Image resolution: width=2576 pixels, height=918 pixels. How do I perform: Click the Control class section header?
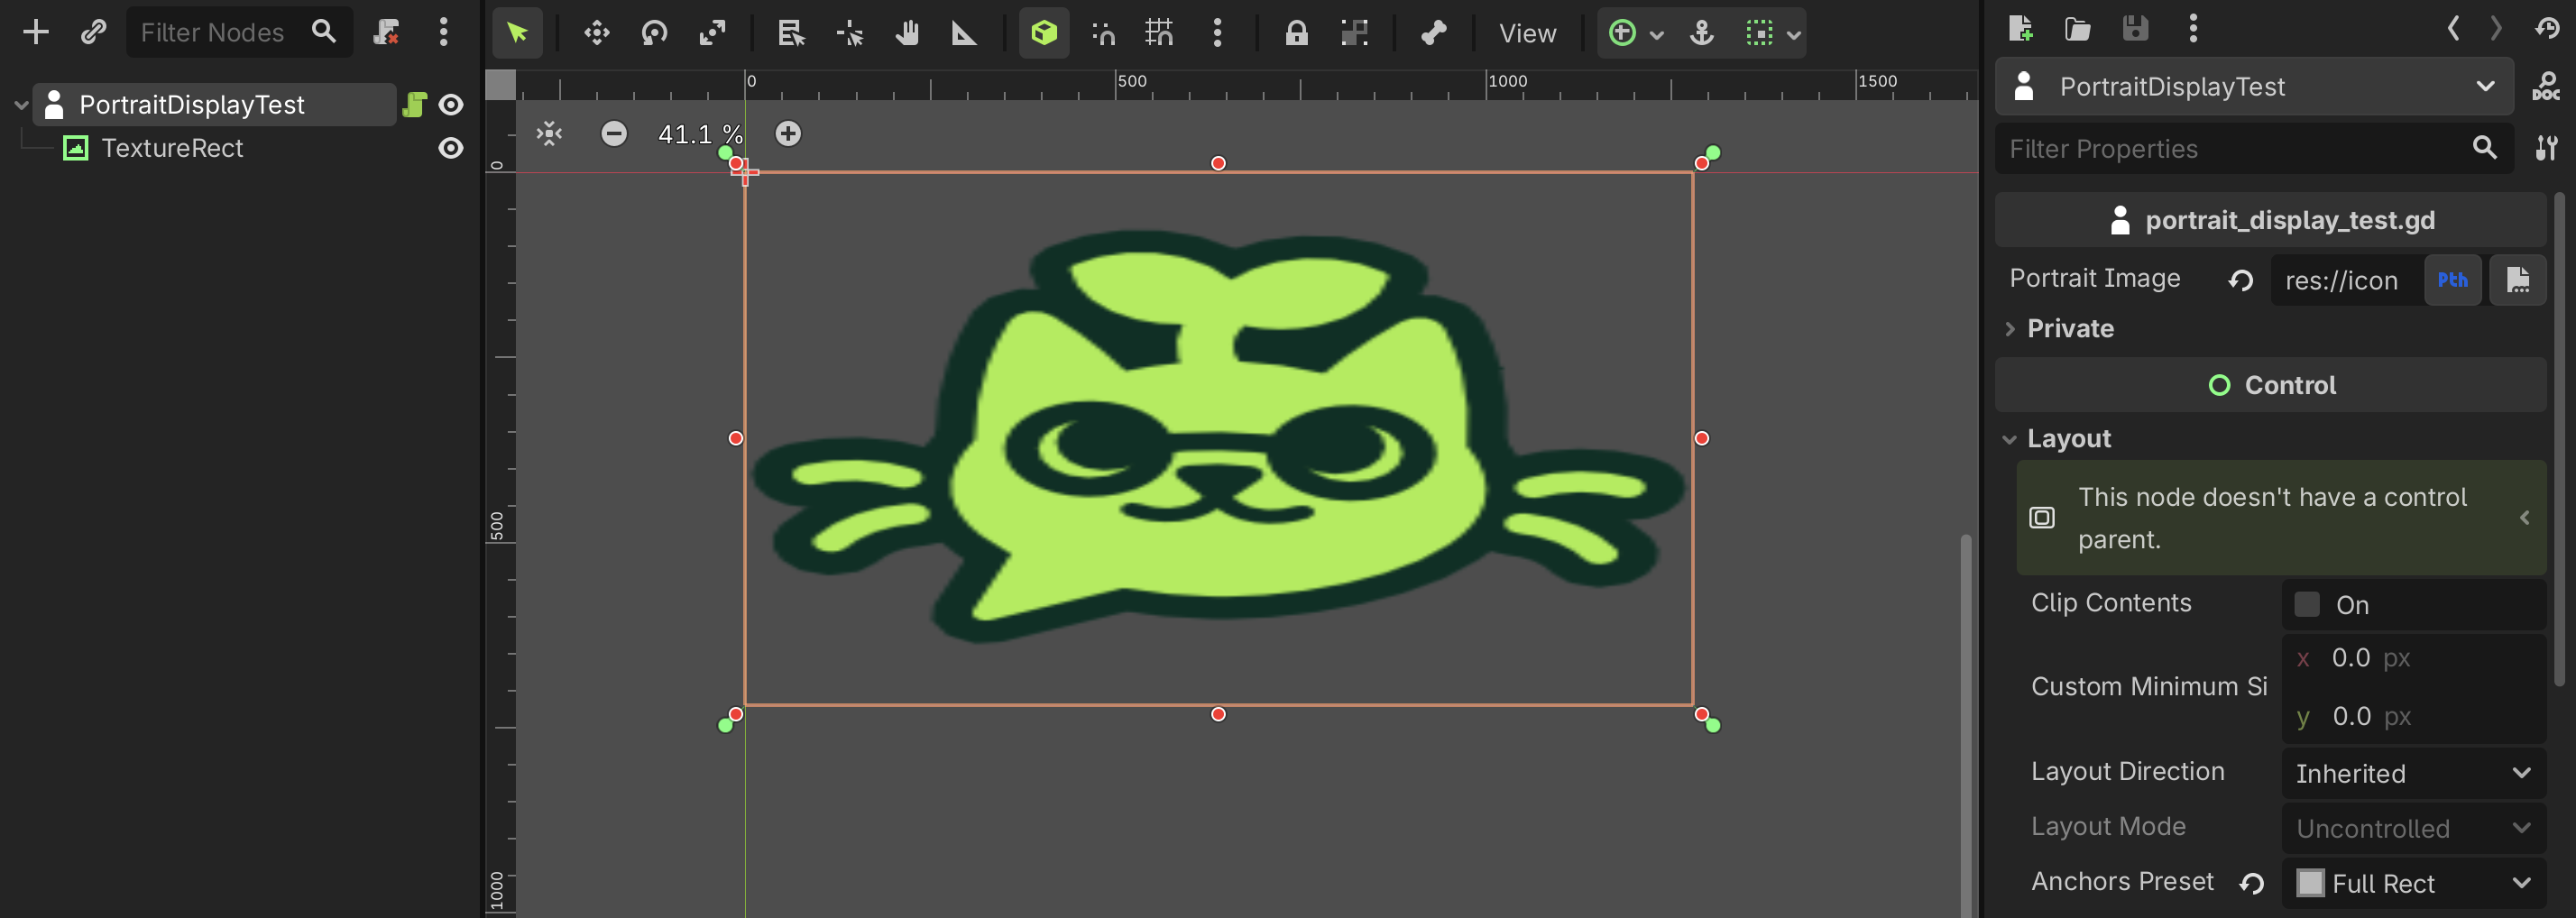[2271, 385]
